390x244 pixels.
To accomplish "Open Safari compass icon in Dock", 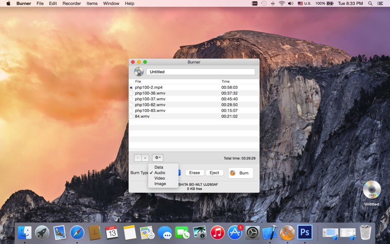I will click(77, 233).
